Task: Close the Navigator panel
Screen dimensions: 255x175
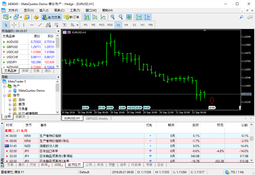Action: click(58, 77)
